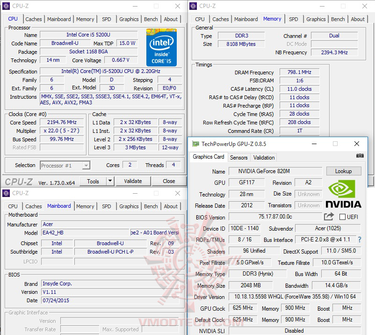Click the Tools button in CPU-Z

pos(93,181)
